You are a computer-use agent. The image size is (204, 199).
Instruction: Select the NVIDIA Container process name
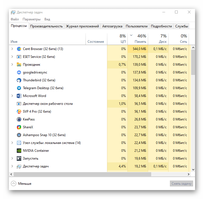[36, 151]
